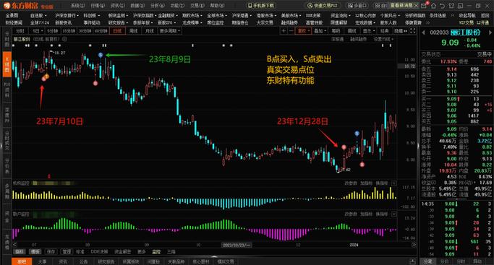The height and width of the screenshot is (265, 494).
Task: Open the 复权 adjustment dropdown
Action: click(x=304, y=30)
